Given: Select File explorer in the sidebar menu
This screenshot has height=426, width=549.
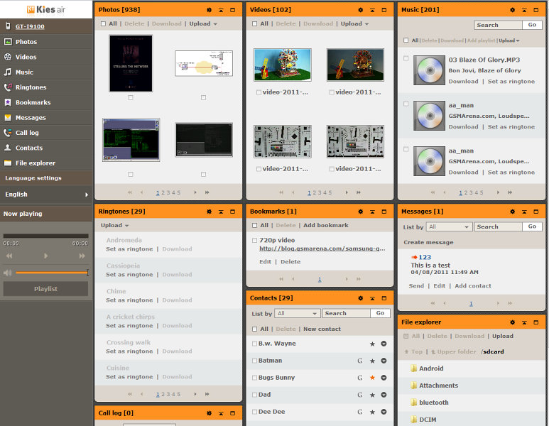Looking at the screenshot, I should tap(36, 163).
